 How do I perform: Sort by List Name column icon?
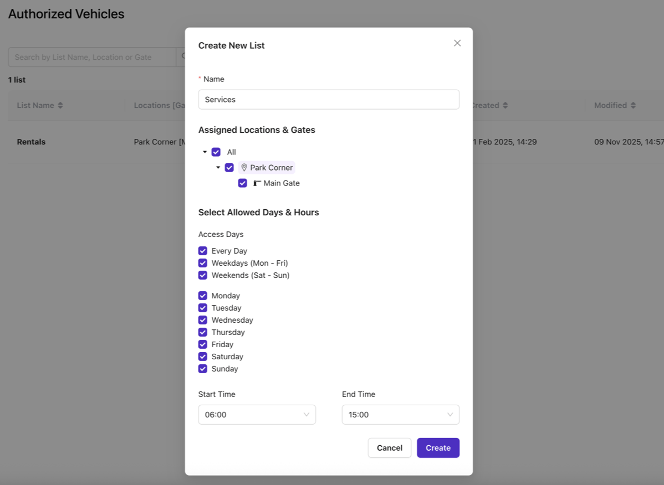click(60, 105)
